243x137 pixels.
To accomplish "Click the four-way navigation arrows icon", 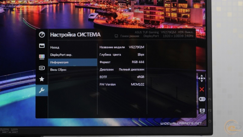I will [202, 78].
